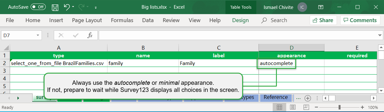Click the Cancel X formula icon
This screenshot has width=384, height=112.
61,35
